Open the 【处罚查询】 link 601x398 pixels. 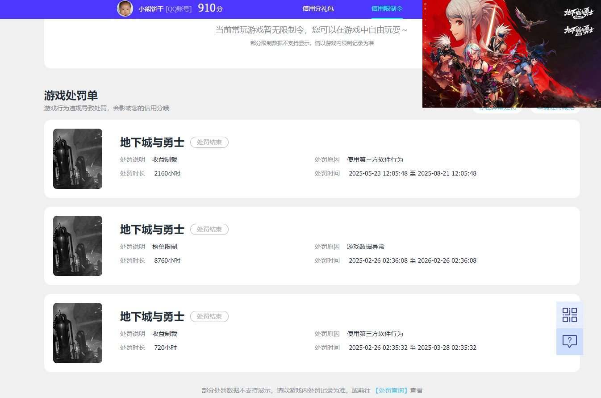click(391, 390)
